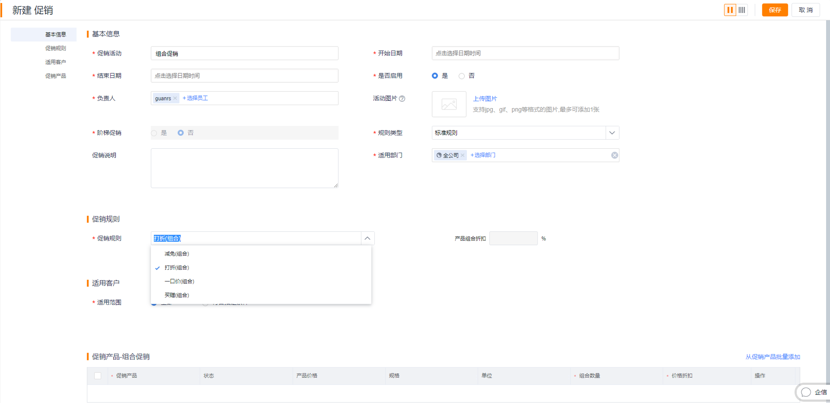
Task: Choose 打折(组合) from the dropdown list
Action: pyautogui.click(x=261, y=268)
